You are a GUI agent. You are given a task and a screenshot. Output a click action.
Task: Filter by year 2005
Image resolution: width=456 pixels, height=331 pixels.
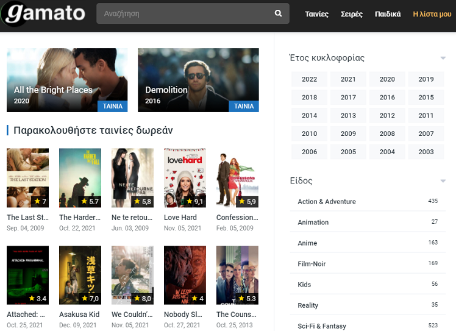pyautogui.click(x=348, y=152)
